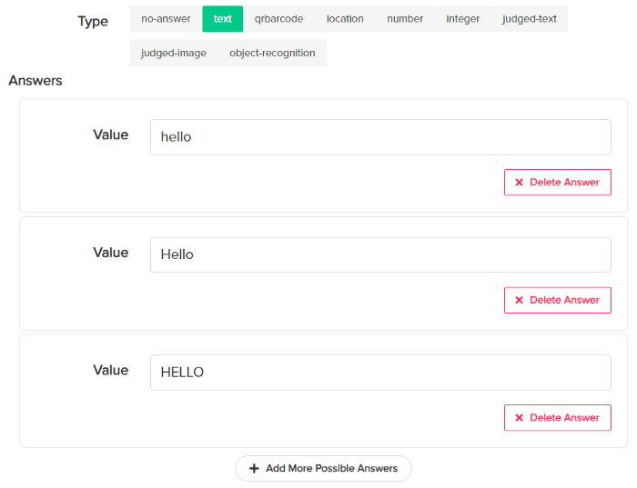Click the X icon on hello's Delete Answer
Viewport: 637px width, 488px height.
point(519,183)
